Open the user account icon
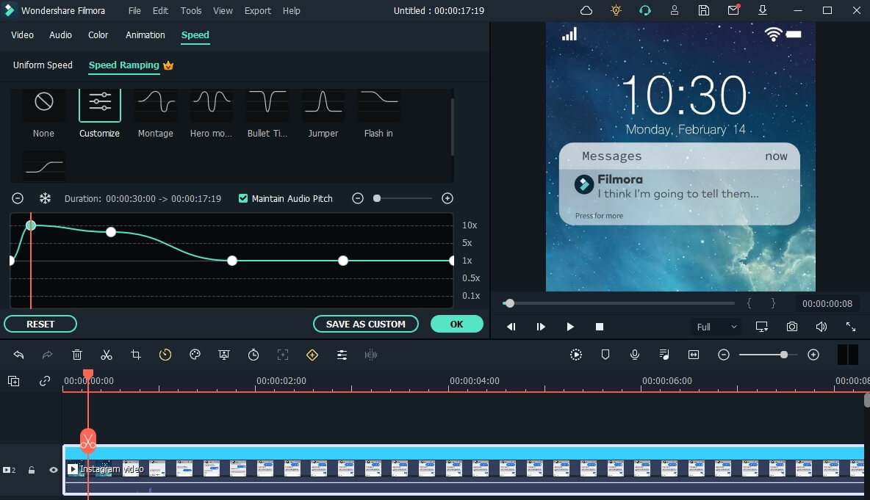The width and height of the screenshot is (870, 500). (674, 10)
